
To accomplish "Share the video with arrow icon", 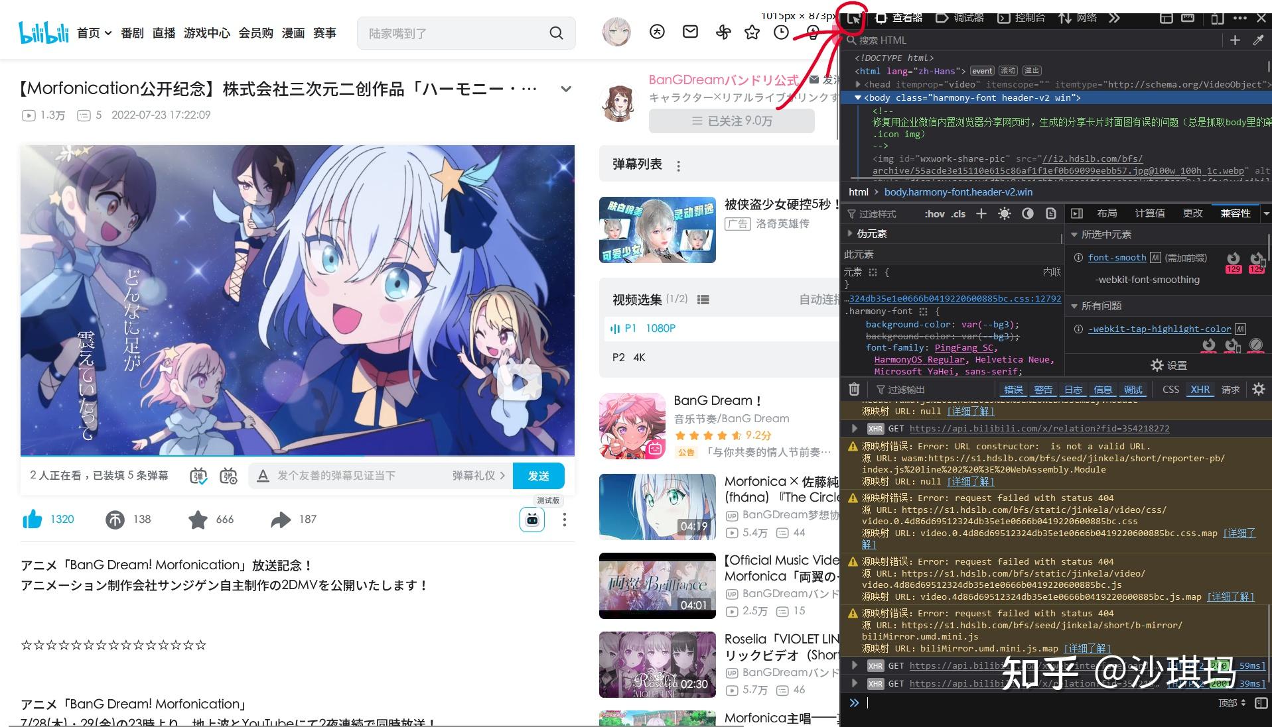I will (281, 520).
